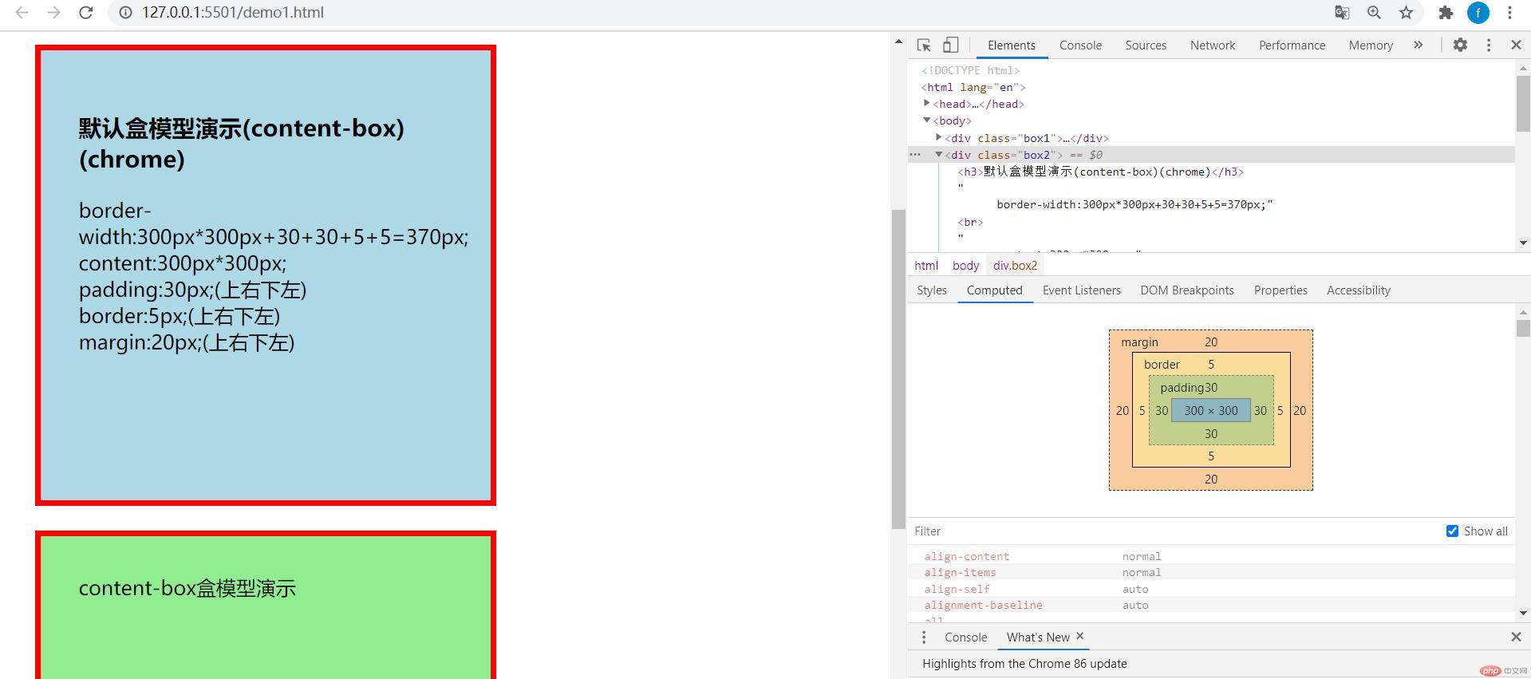Select the html breadcrumb
This screenshot has height=679, width=1531.
click(926, 266)
